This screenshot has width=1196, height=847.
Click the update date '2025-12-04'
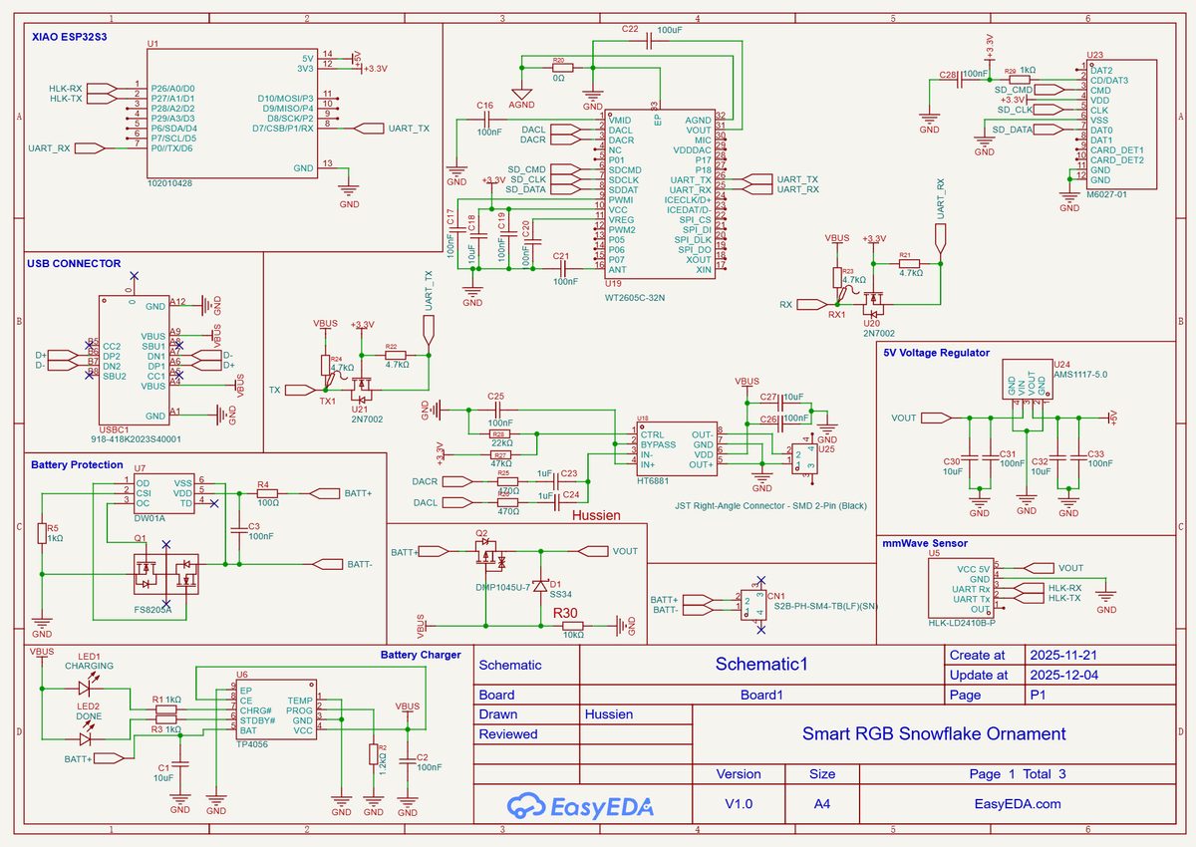point(1066,676)
